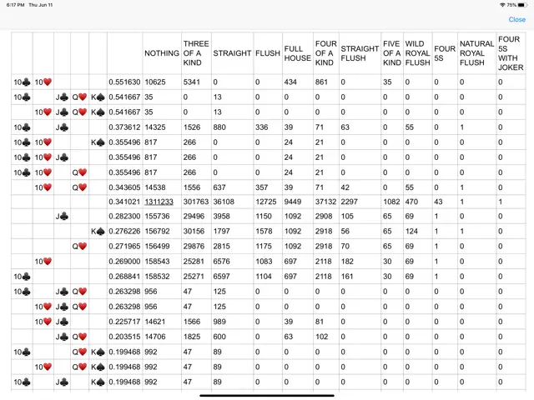The image size is (534, 400).
Task: Click the value 1082
Action: tap(391, 202)
